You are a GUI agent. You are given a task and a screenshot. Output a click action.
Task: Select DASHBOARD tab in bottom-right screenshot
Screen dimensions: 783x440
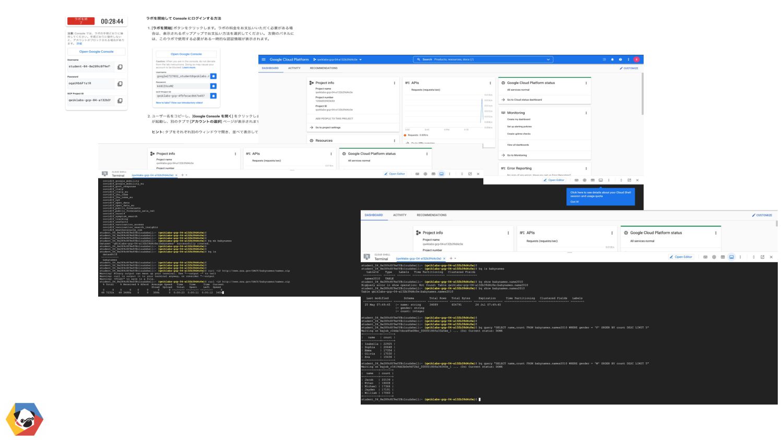pos(374,215)
